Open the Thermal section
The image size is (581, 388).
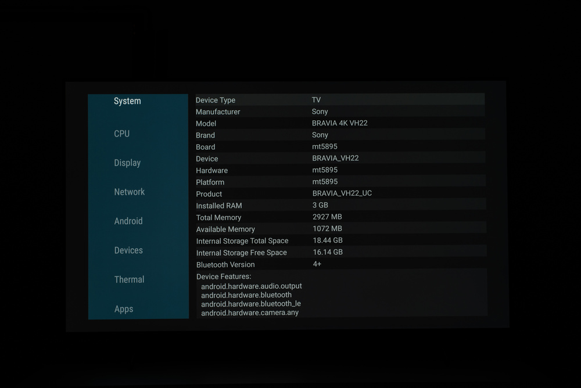point(129,279)
